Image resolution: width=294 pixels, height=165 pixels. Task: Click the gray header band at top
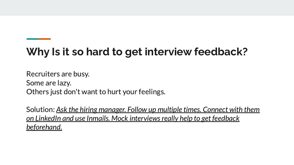147,8
